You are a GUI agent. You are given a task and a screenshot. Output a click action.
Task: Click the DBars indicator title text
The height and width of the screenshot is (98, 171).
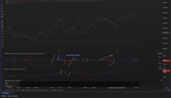pyautogui.click(x=26, y=53)
